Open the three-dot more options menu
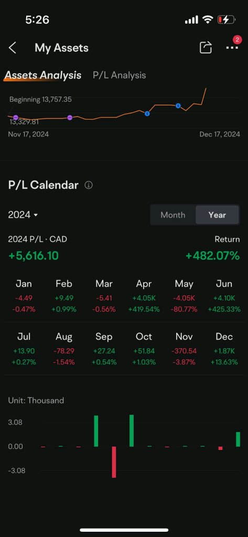This screenshot has height=537, width=248. click(232, 48)
